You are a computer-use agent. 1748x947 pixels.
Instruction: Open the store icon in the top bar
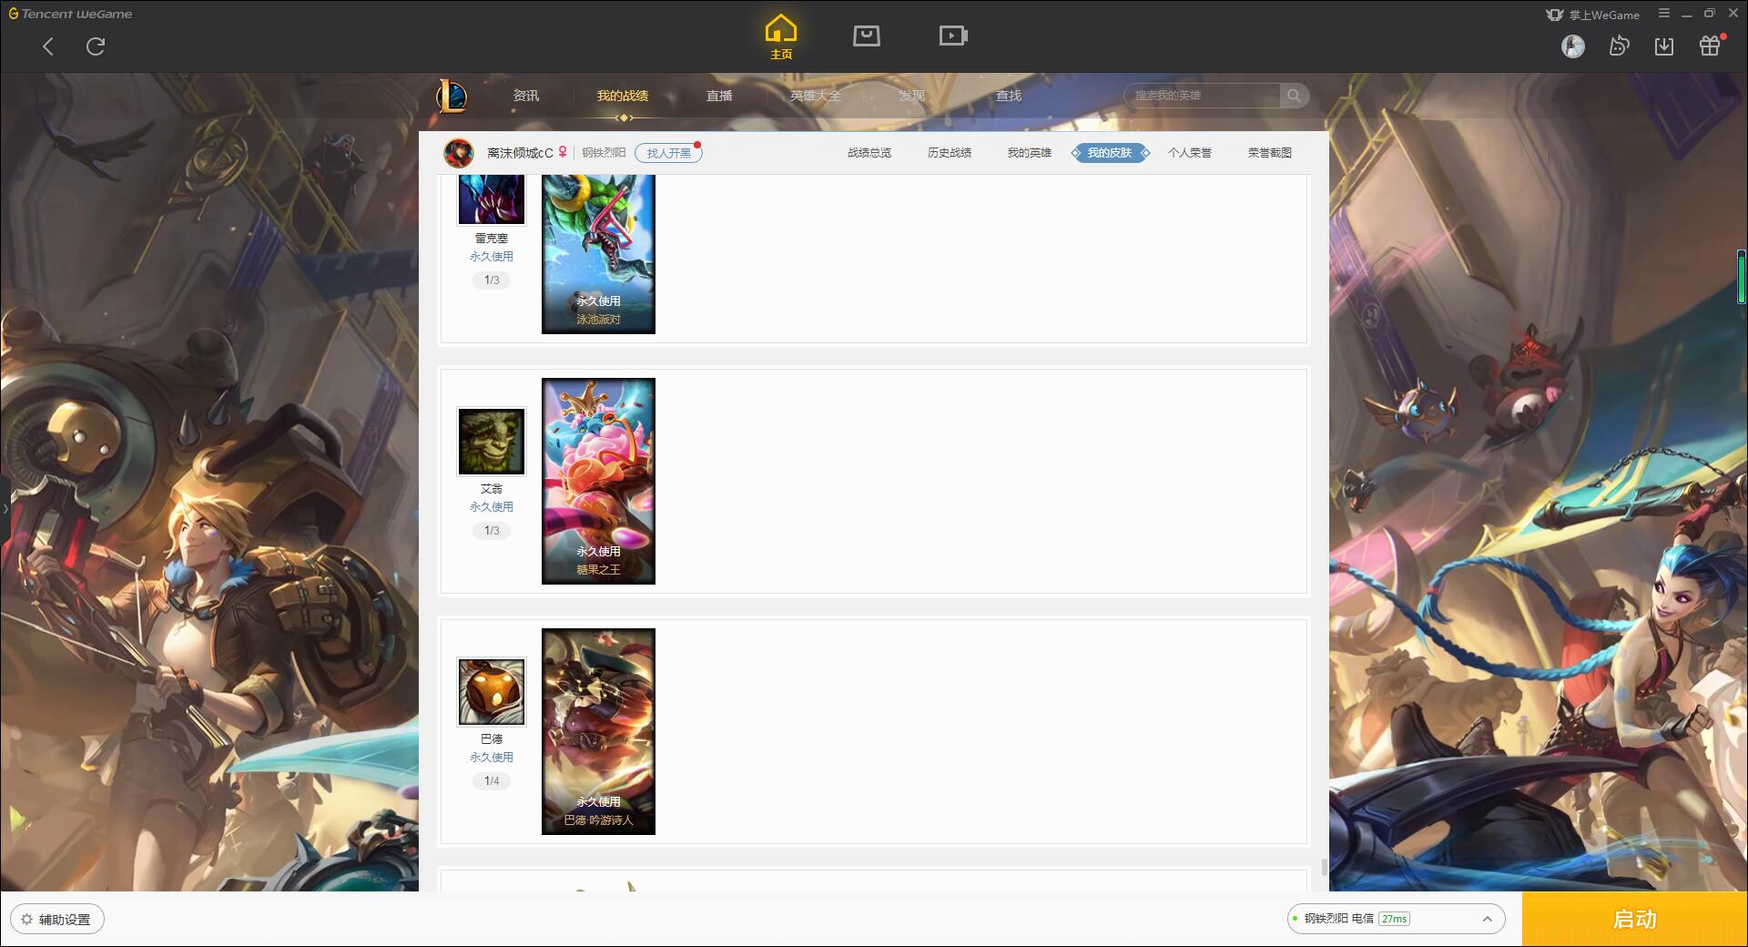point(867,36)
